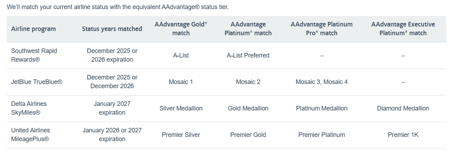The width and height of the screenshot is (455, 154).
Task: Click the United Airlines MileagePlus row label
Action: [31, 134]
